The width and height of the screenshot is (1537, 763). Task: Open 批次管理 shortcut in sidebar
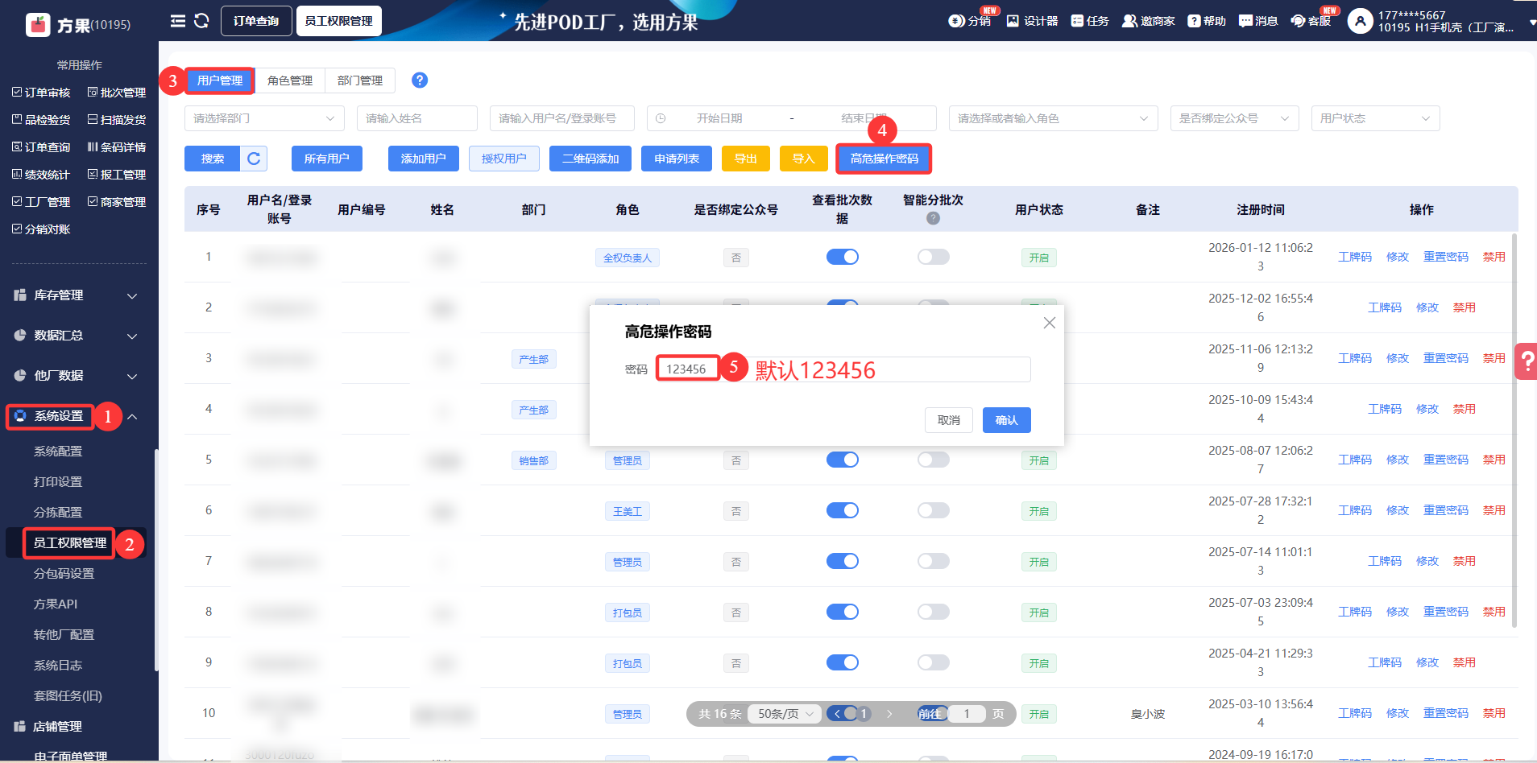[x=117, y=93]
